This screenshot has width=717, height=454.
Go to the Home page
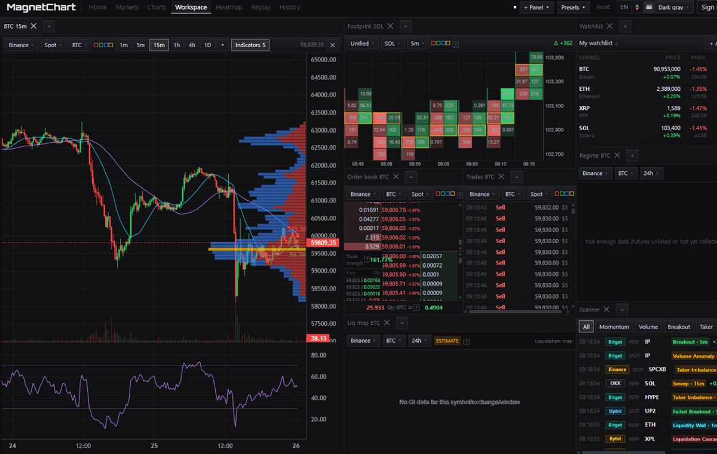pos(97,7)
